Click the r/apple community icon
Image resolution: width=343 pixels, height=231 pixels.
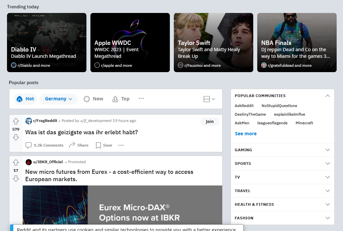click(x=97, y=65)
